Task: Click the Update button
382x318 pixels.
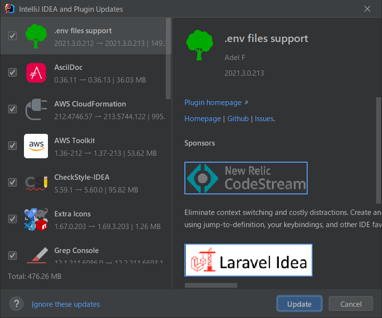Action: pos(299,304)
